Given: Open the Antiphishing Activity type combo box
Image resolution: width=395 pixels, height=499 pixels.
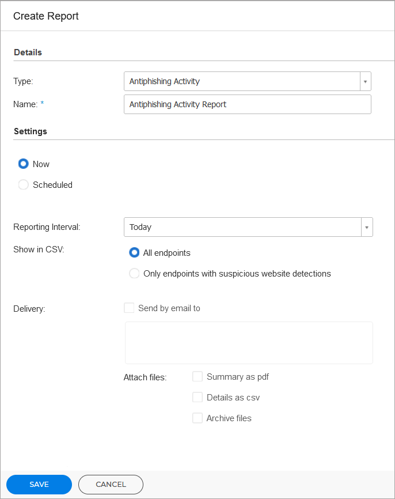Looking at the screenshot, I should (242, 81).
